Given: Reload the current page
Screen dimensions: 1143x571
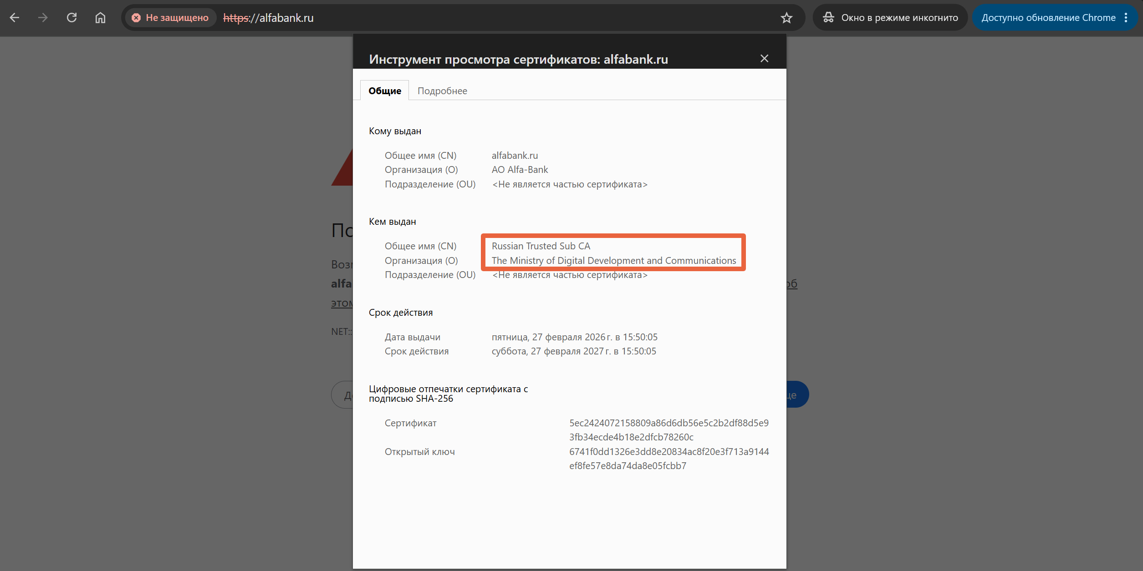Looking at the screenshot, I should (71, 18).
